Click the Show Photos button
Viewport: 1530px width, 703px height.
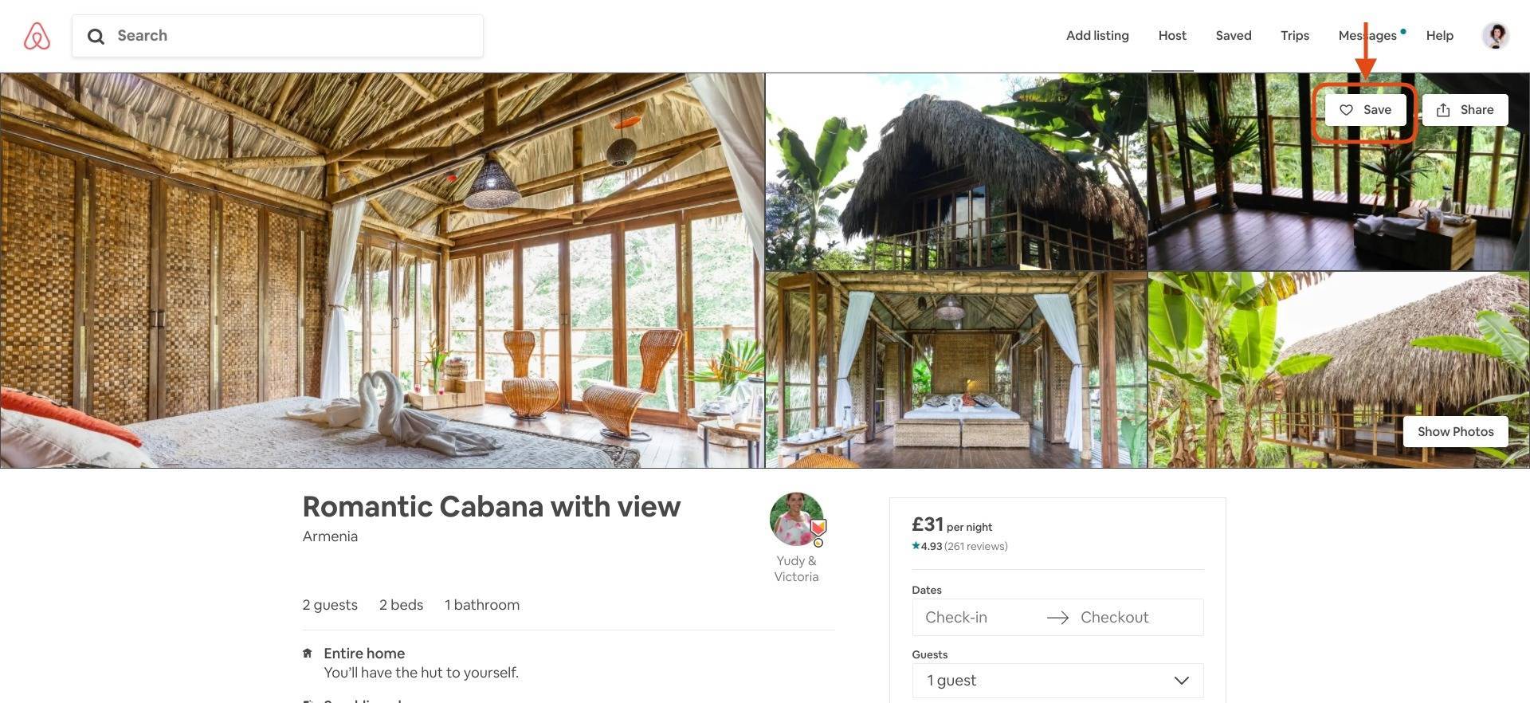1454,431
